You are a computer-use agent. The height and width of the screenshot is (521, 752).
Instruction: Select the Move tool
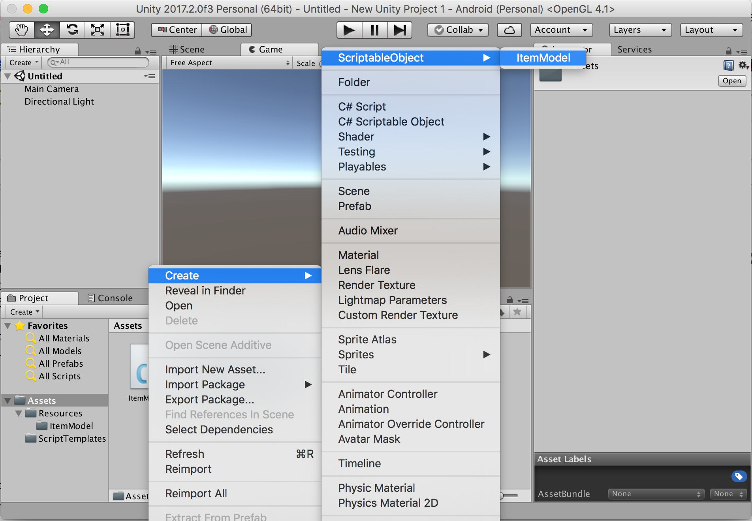pyautogui.click(x=47, y=30)
